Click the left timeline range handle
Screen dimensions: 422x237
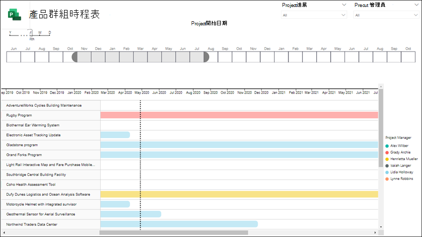coord(74,57)
